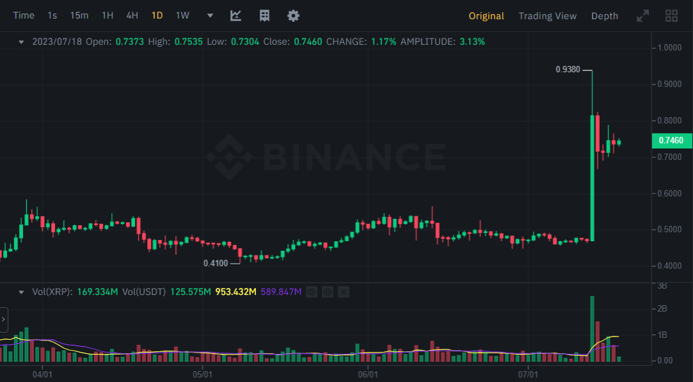Open the technical indicators chart icon
This screenshot has width=693, height=382.
235,15
